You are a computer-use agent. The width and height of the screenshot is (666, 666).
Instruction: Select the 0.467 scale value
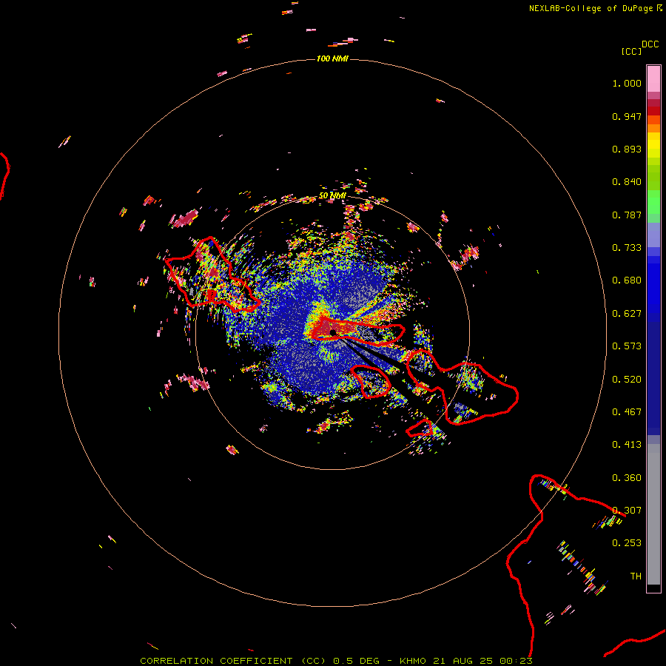pos(627,412)
